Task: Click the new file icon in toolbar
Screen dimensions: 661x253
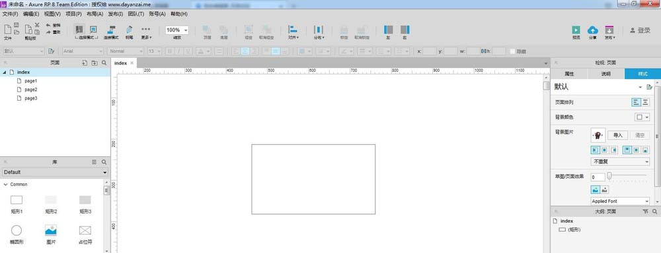Action: pos(7,30)
